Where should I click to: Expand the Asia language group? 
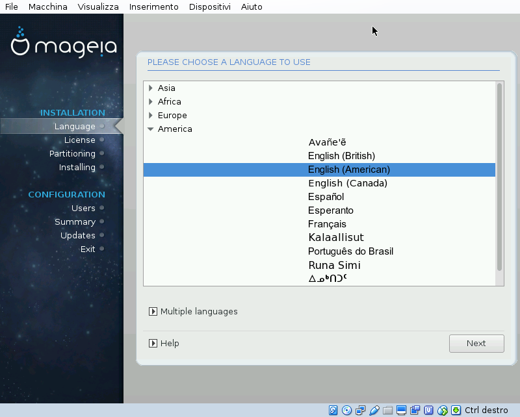pyautogui.click(x=151, y=88)
